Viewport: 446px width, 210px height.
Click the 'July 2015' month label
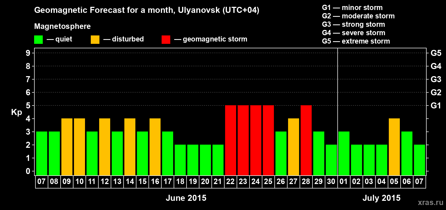(381, 198)
